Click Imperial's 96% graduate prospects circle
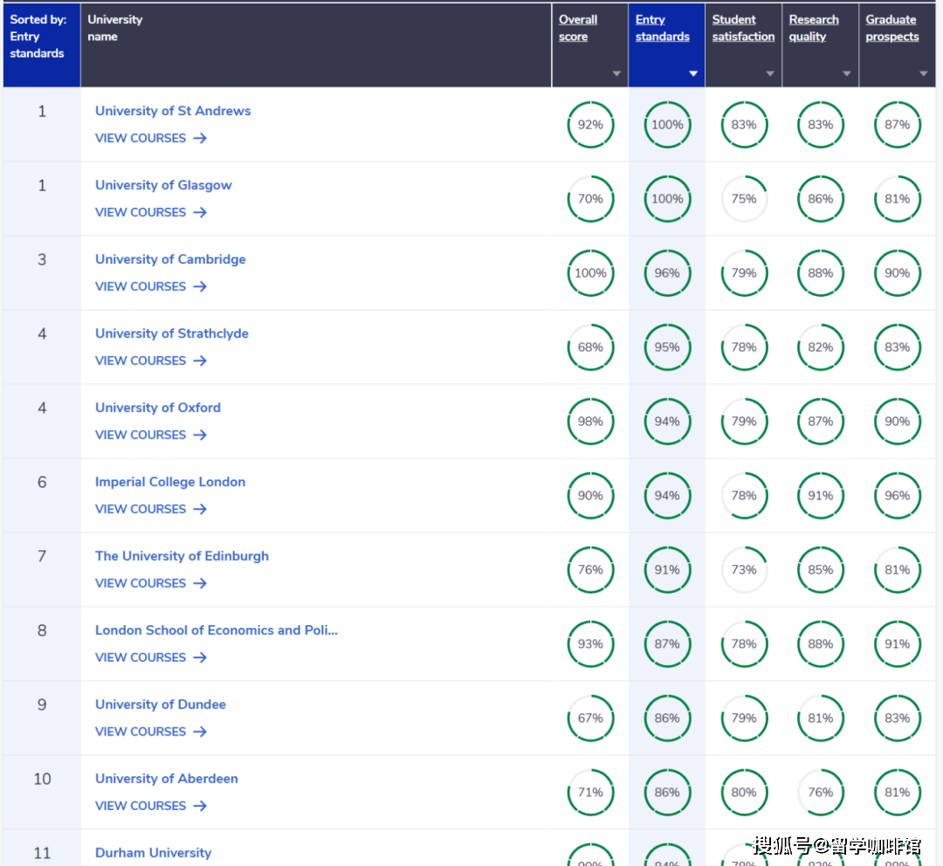 click(898, 496)
